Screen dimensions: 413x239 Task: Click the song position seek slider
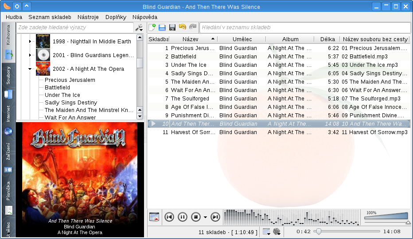pos(347,231)
